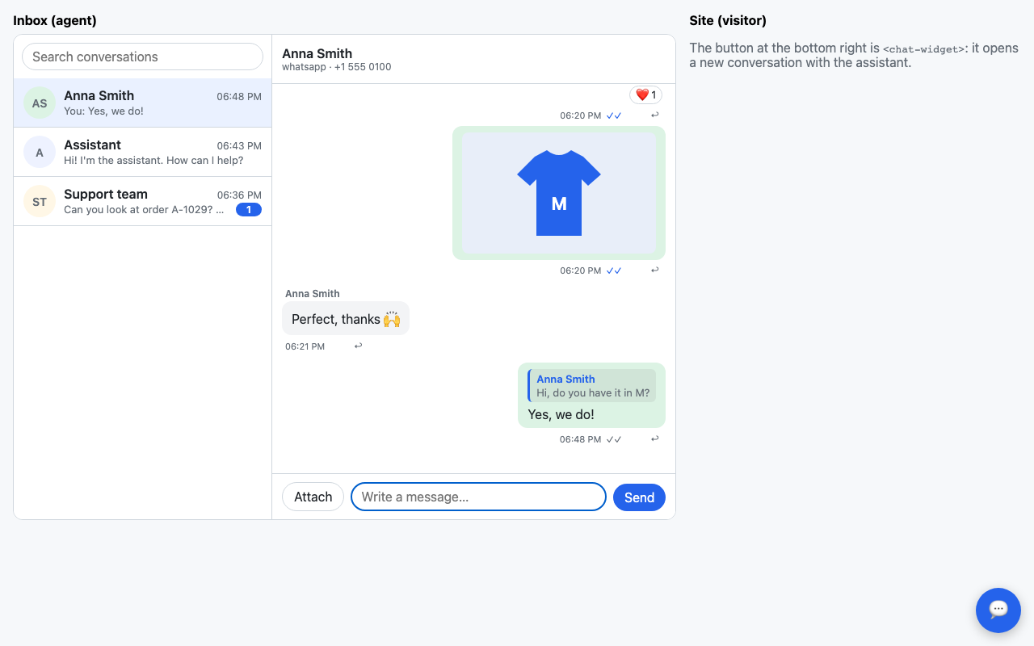Viewport: 1034px width, 646px height.
Task: Select the Anna Smith conversation name in list
Action: pos(99,95)
